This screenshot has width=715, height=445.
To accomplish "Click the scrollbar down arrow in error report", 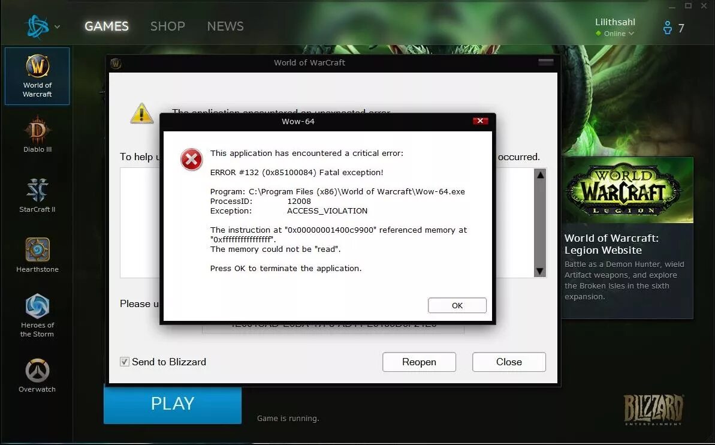I will tap(541, 272).
